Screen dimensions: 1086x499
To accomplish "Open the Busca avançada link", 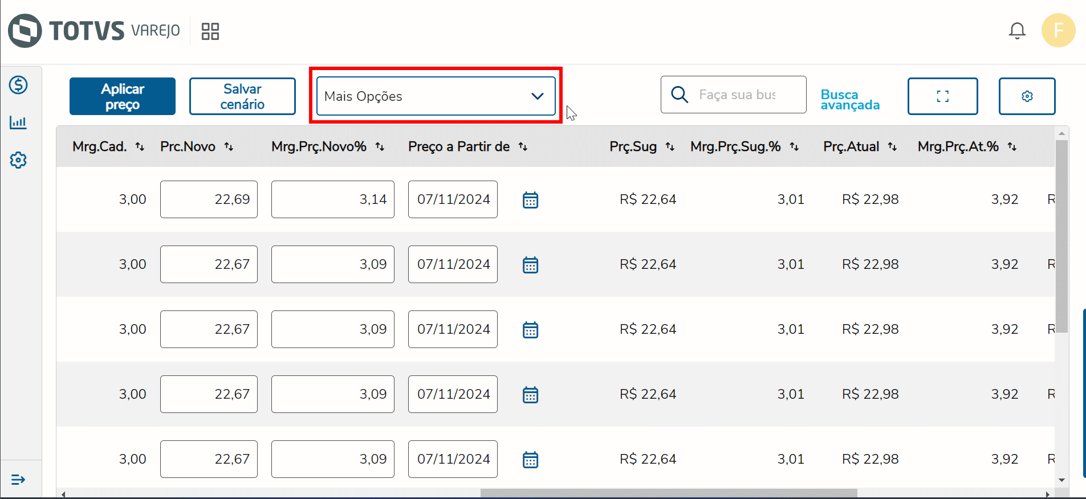I will tap(849, 100).
